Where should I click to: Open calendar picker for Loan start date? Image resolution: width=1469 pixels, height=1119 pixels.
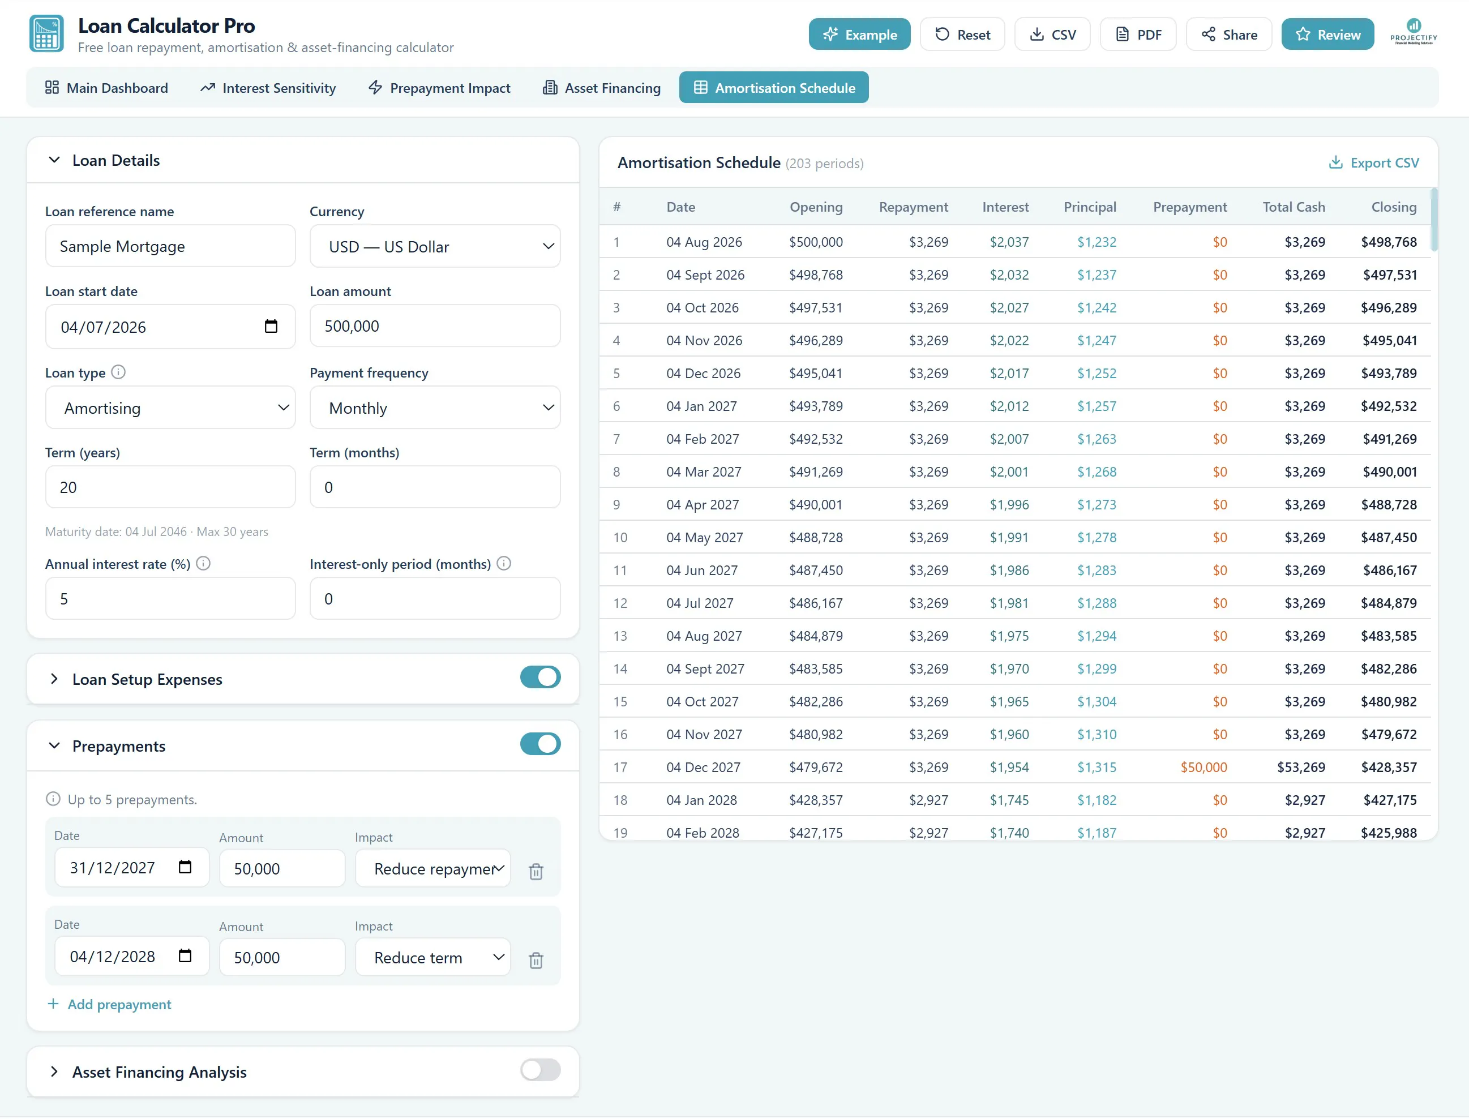(x=271, y=327)
